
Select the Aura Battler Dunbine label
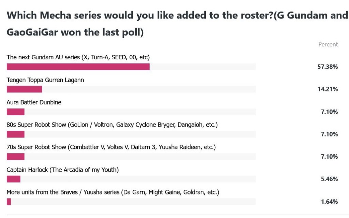[34, 102]
